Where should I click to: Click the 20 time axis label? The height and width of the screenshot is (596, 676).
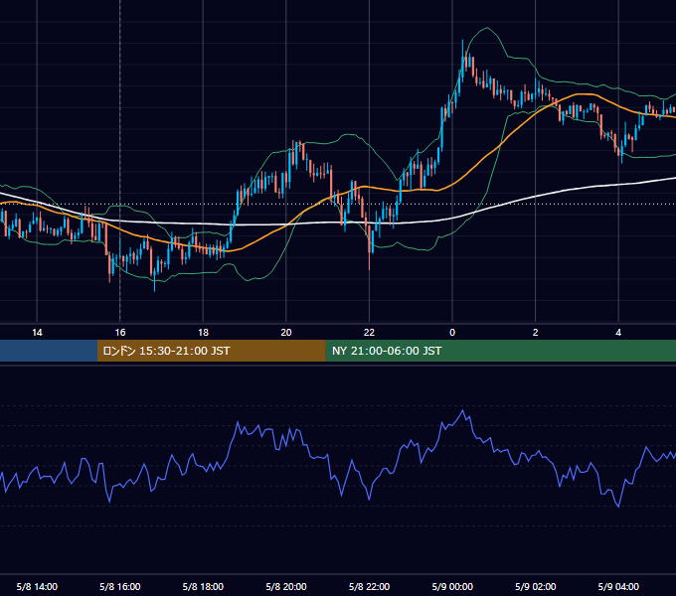[286, 333]
